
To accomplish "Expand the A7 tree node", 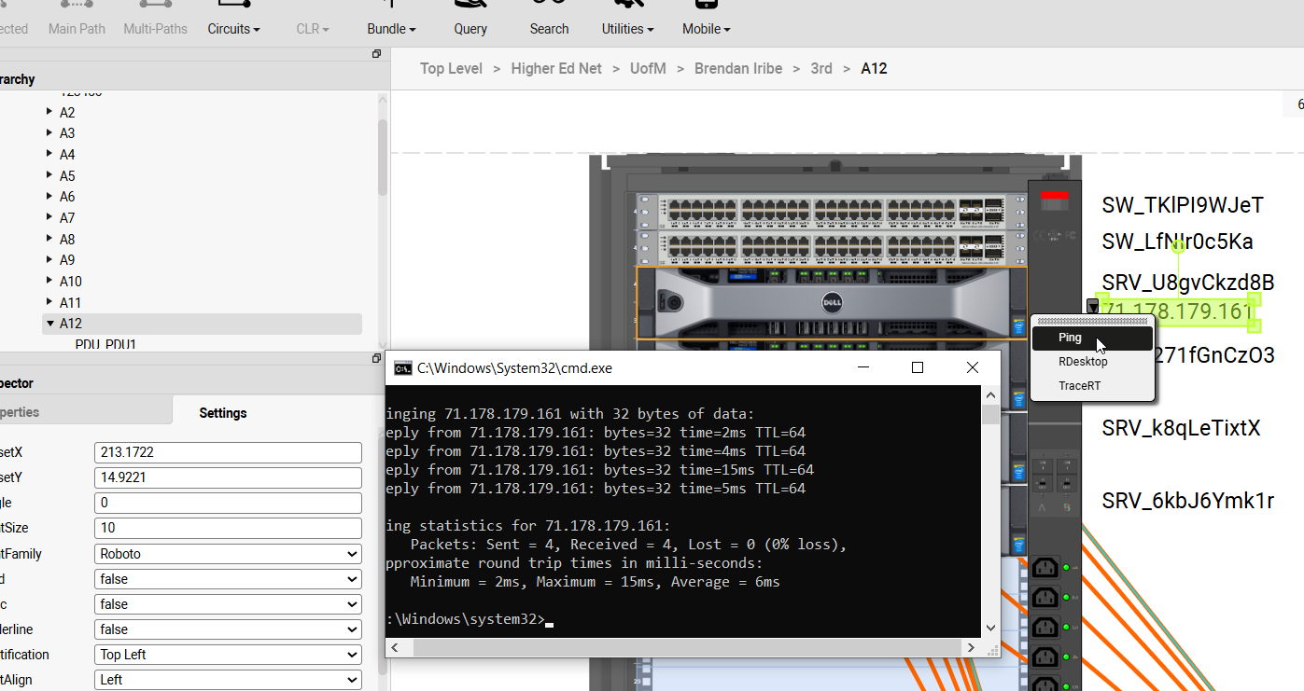I will pyautogui.click(x=49, y=217).
